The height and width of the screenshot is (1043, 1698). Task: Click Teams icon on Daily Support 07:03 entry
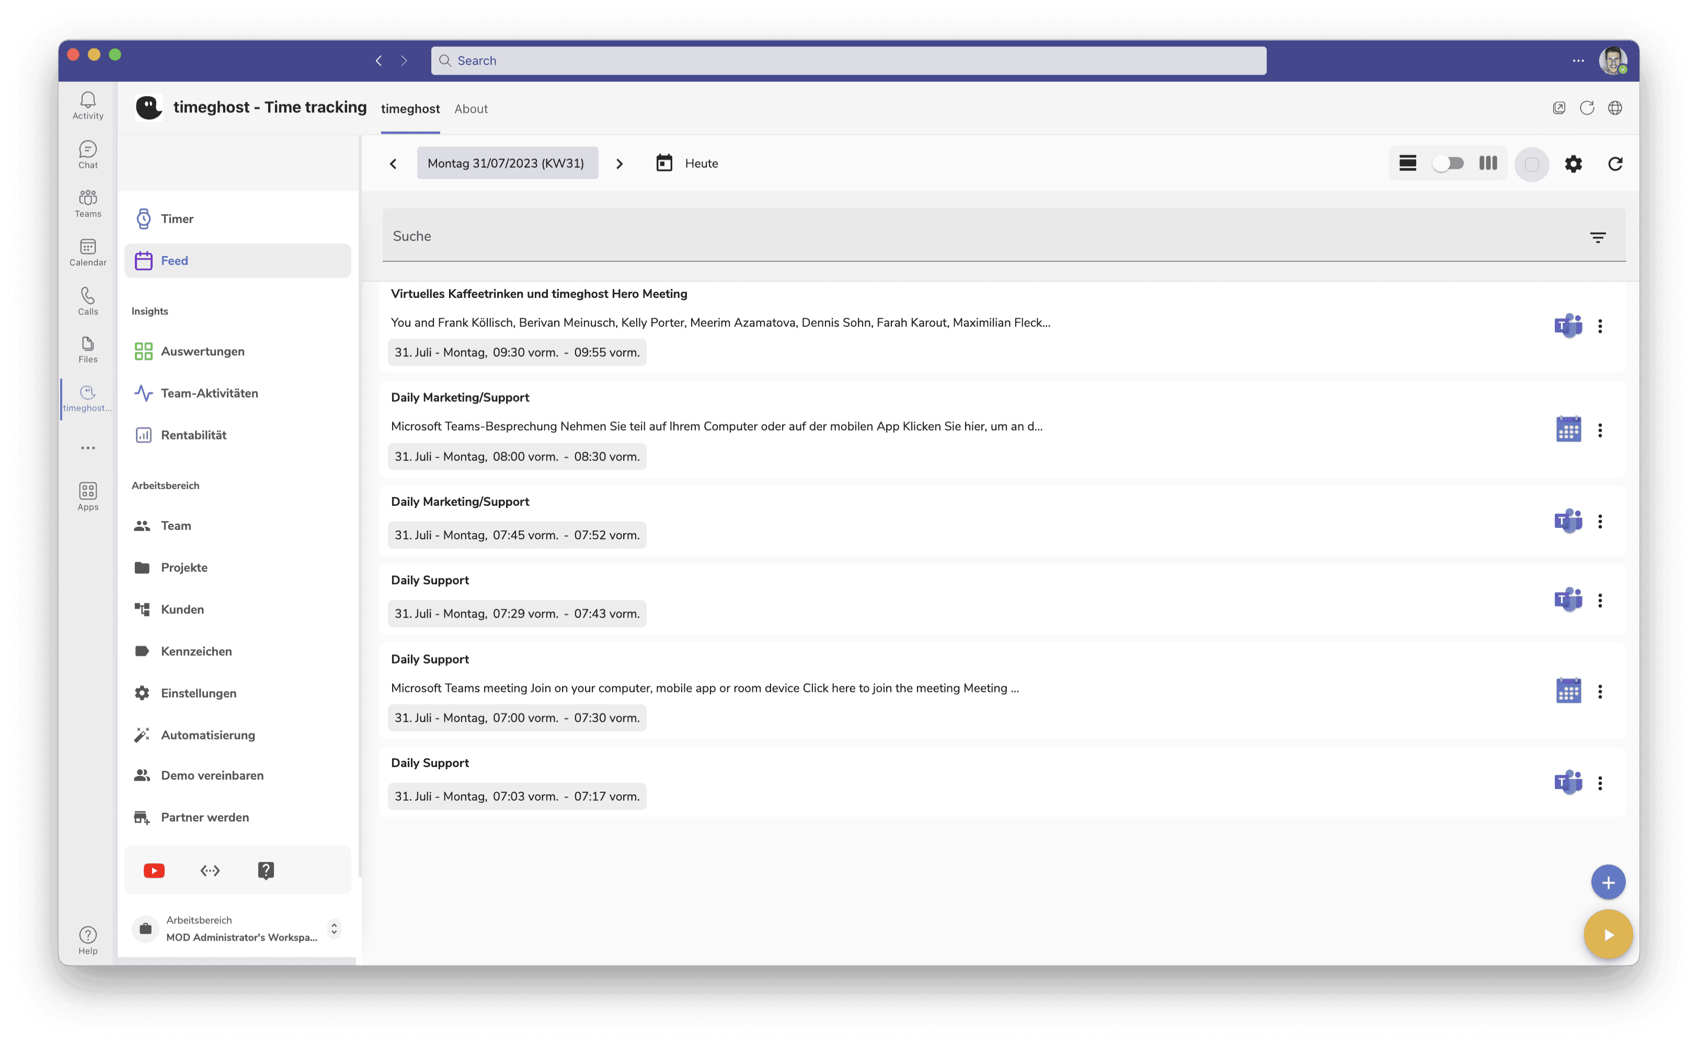[1568, 782]
